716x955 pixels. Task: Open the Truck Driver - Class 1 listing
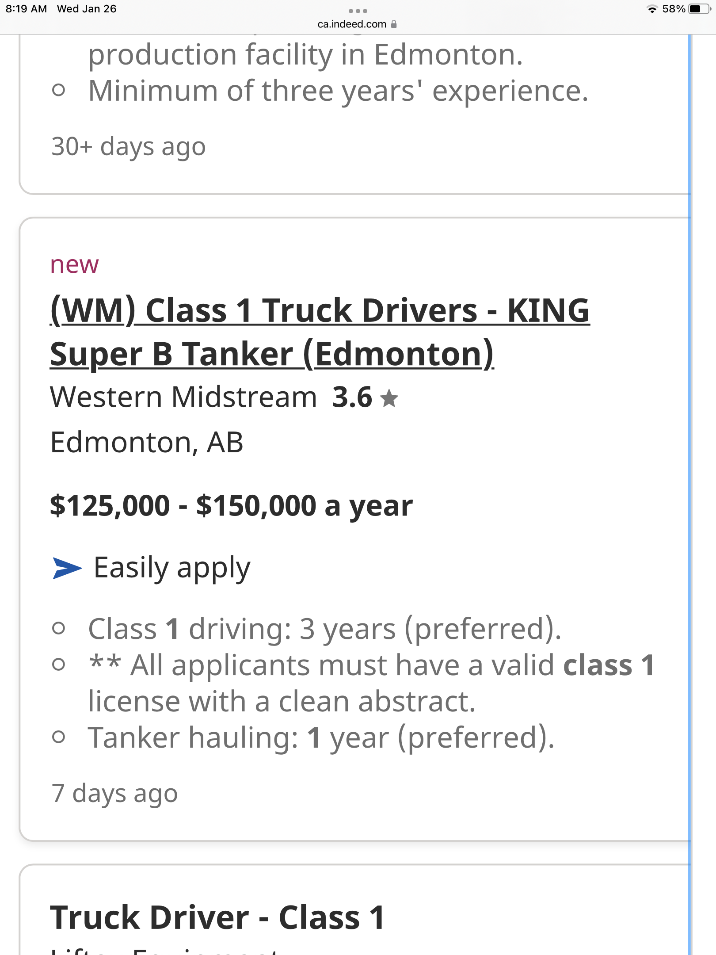click(x=217, y=917)
